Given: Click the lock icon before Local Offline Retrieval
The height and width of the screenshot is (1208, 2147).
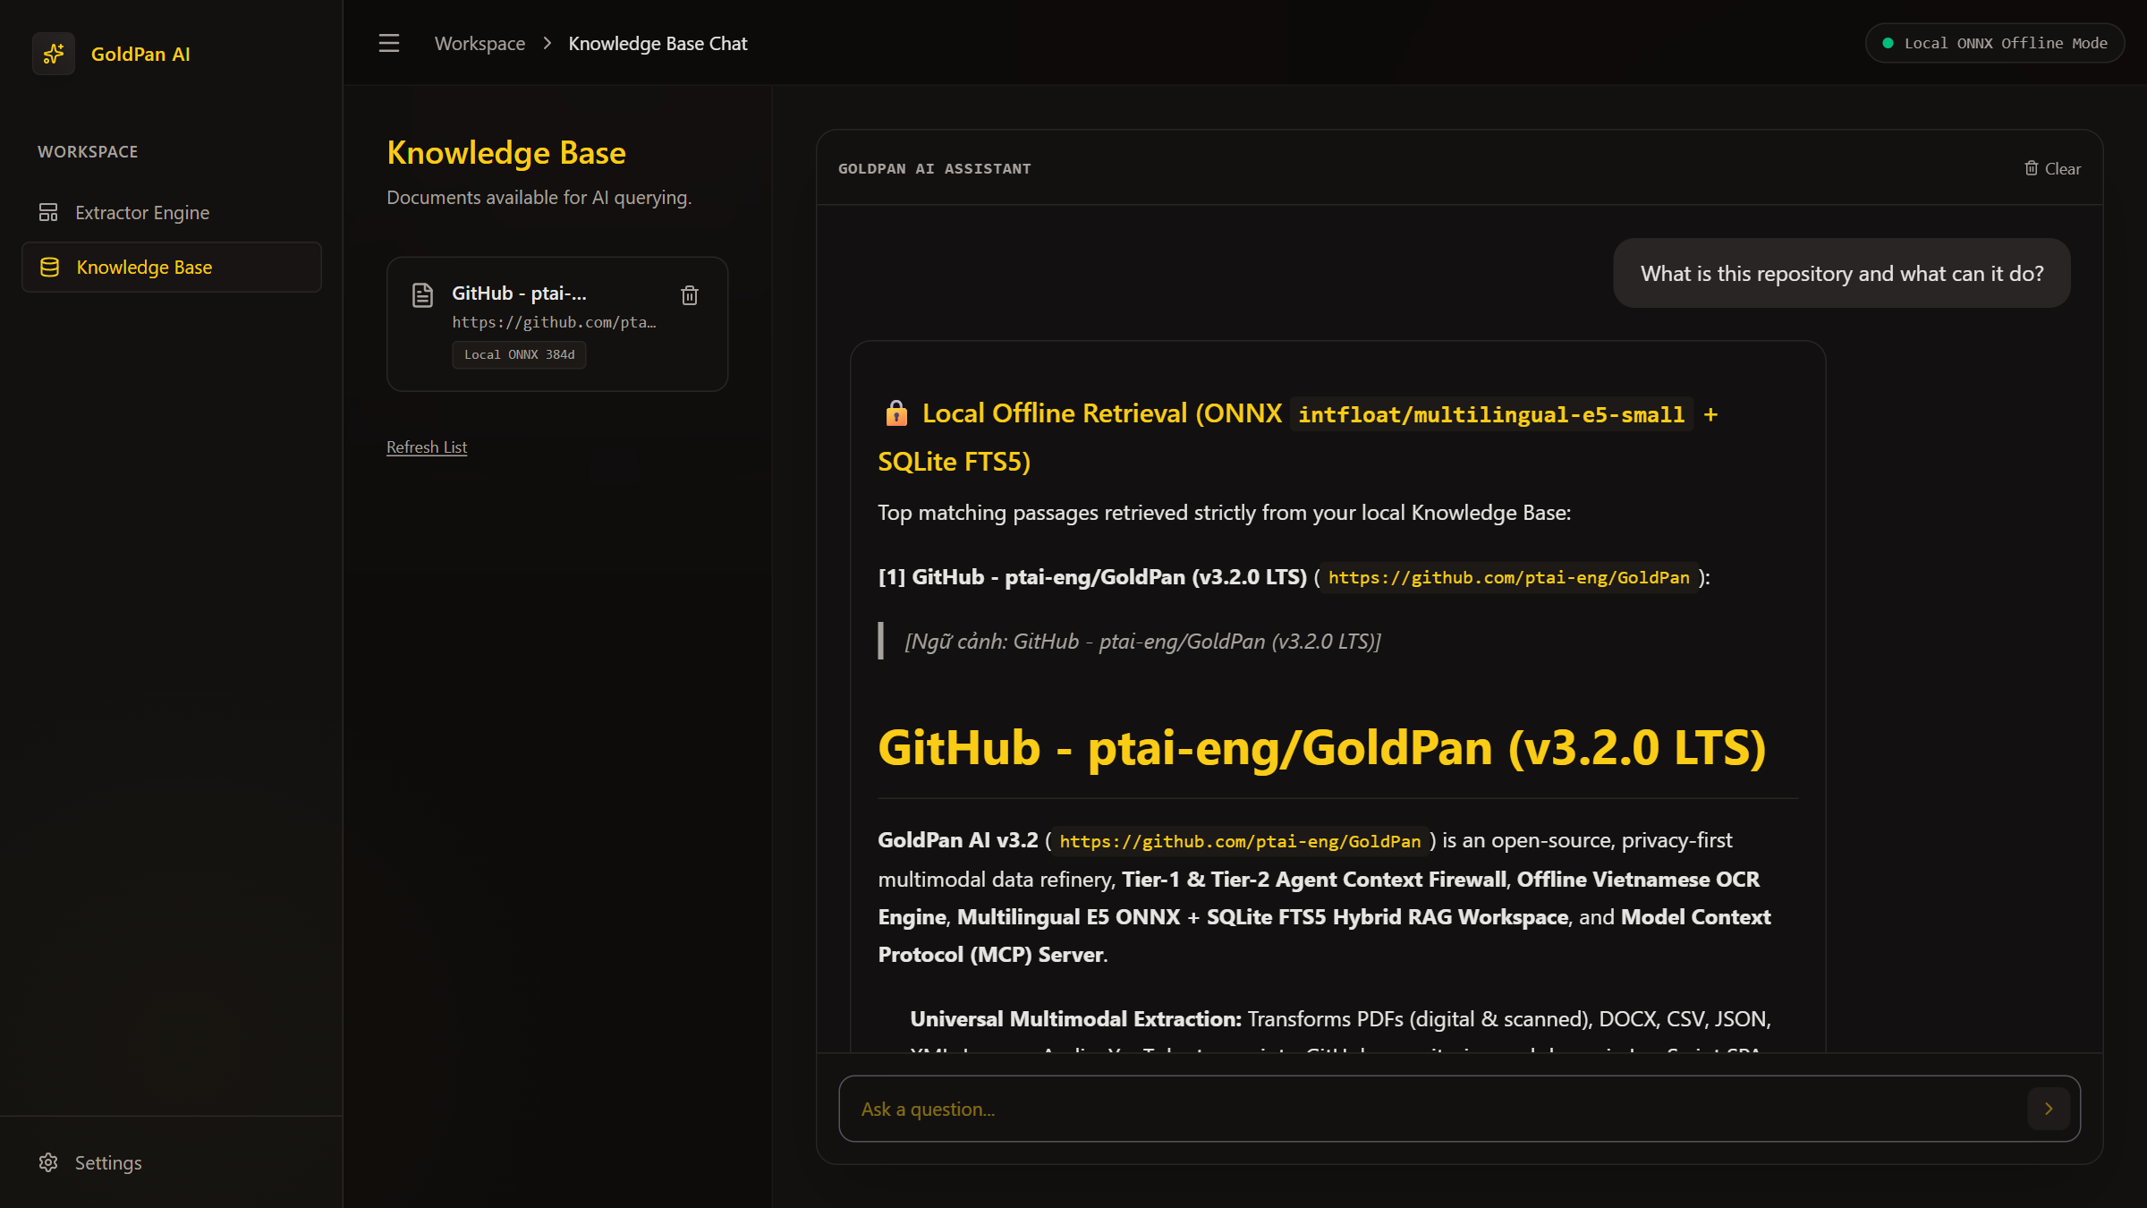Looking at the screenshot, I should pyautogui.click(x=895, y=413).
